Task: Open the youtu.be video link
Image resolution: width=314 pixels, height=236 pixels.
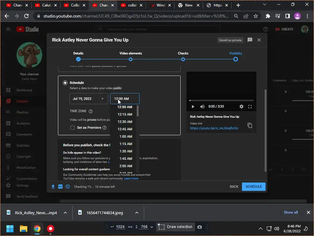Action: (x=214, y=128)
